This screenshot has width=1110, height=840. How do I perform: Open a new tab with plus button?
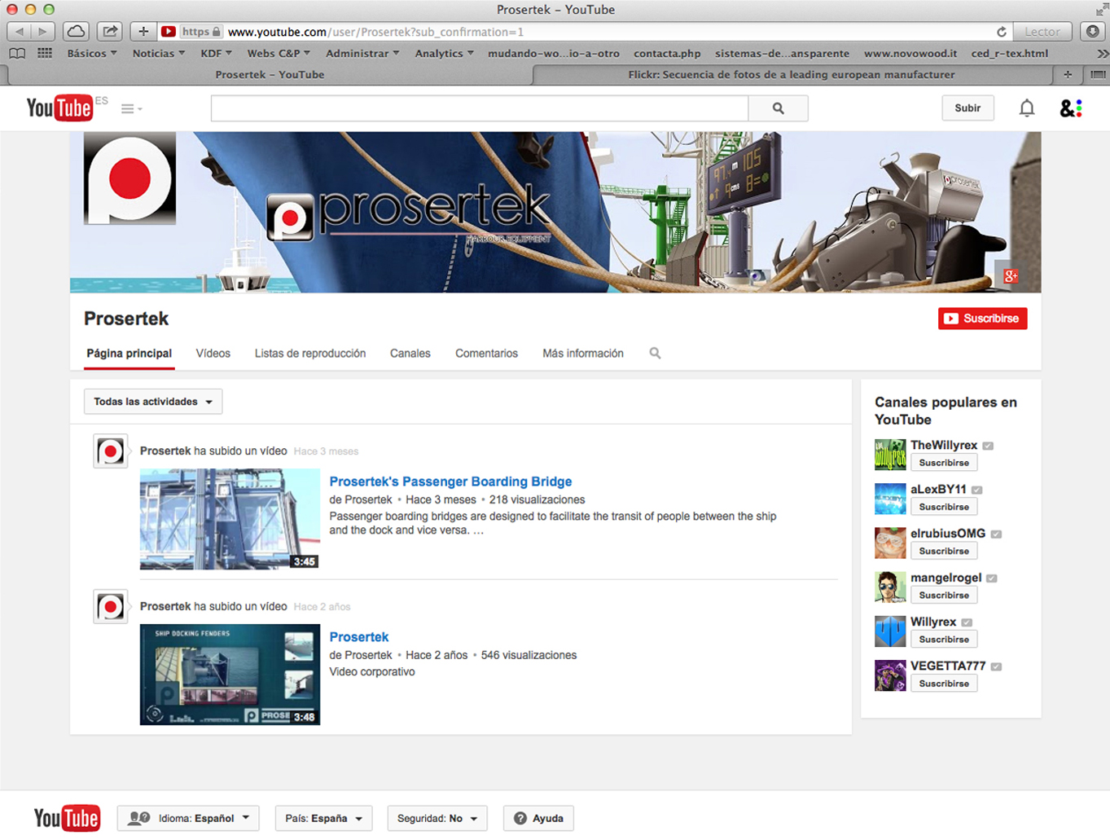[x=1068, y=74]
